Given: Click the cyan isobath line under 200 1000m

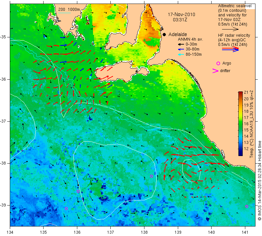Looking at the screenshot, I should (x=64, y=13).
